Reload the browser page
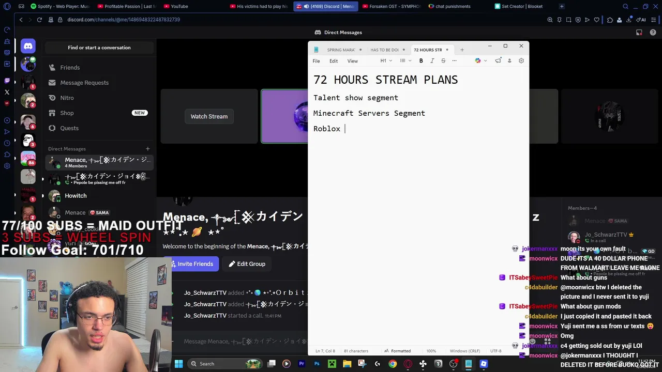Viewport: 662px width, 372px height. (39, 20)
